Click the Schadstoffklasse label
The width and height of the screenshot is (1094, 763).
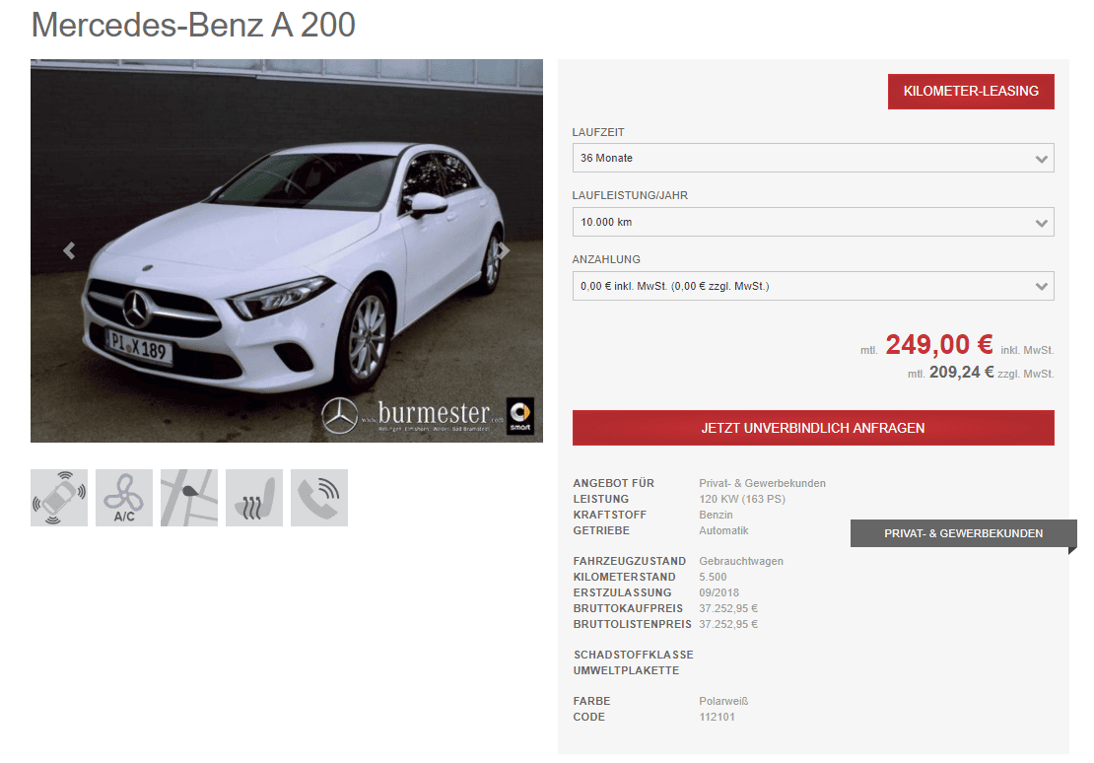[634, 655]
